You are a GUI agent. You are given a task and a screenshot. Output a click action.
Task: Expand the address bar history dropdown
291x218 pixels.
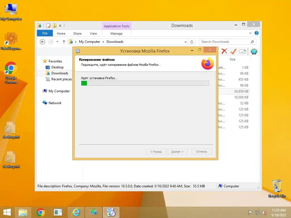pos(186,42)
